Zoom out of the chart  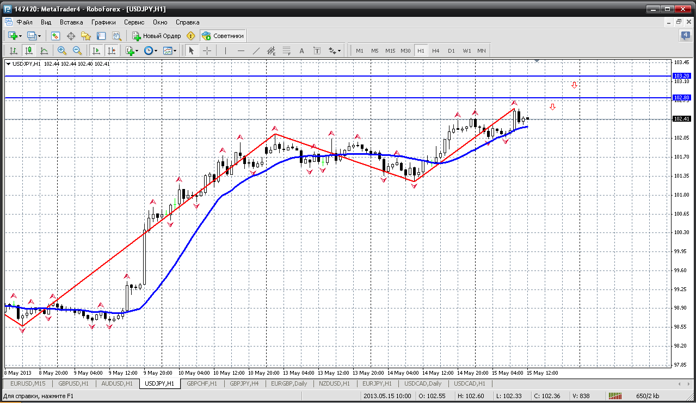coord(77,51)
